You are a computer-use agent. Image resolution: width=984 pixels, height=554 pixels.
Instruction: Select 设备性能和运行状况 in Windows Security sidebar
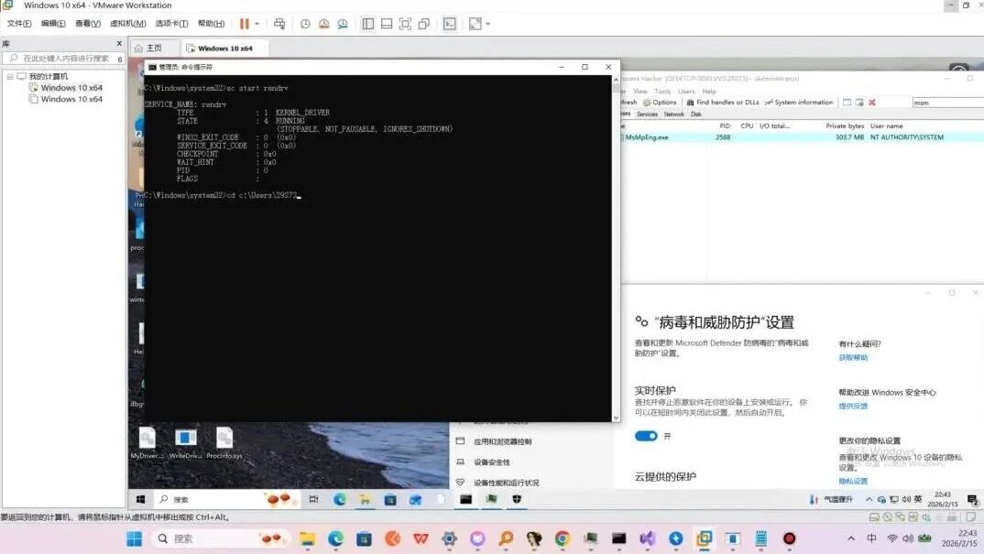(507, 483)
